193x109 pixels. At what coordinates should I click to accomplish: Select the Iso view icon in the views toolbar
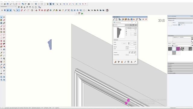[19, 7]
